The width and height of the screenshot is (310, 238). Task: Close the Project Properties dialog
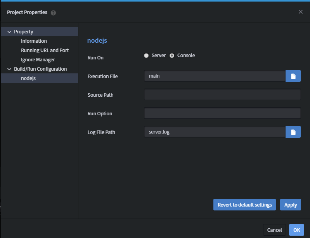[301, 12]
